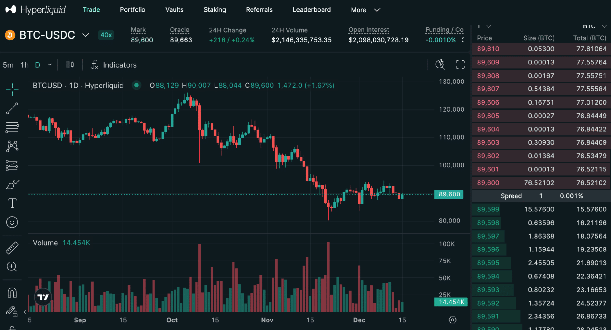Image resolution: width=611 pixels, height=330 pixels.
Task: Select the text annotation tool
Action: [12, 203]
